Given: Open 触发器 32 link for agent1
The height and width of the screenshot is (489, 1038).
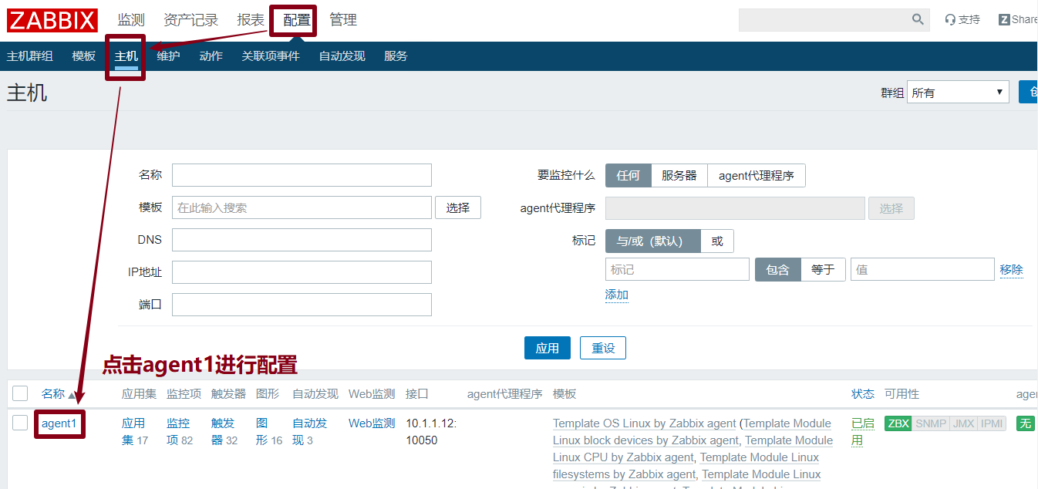Looking at the screenshot, I should [x=224, y=432].
